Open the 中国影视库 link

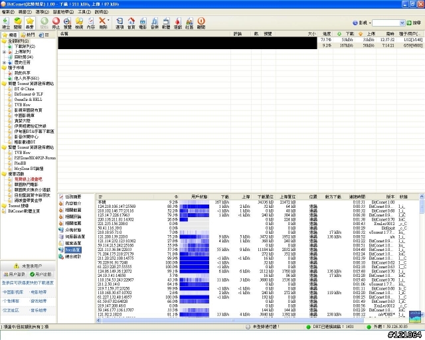coord(13,292)
